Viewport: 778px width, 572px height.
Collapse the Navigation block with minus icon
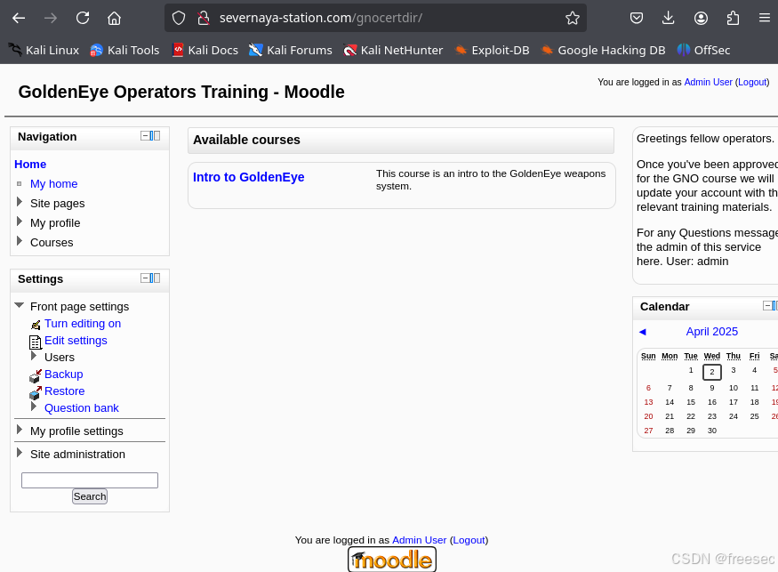145,135
